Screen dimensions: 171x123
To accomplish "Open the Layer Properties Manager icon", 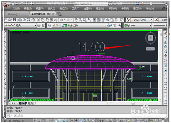I will click(50, 25).
